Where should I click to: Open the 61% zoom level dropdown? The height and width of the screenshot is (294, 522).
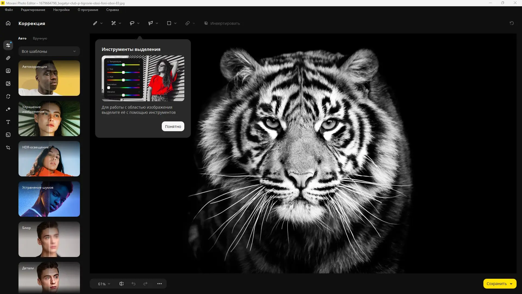[x=104, y=284]
